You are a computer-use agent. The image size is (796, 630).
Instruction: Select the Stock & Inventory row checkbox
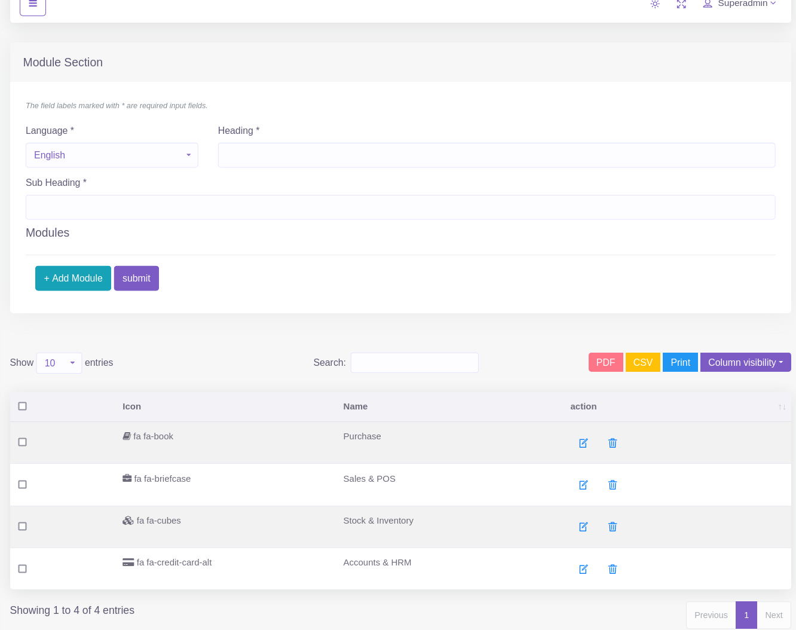(23, 527)
